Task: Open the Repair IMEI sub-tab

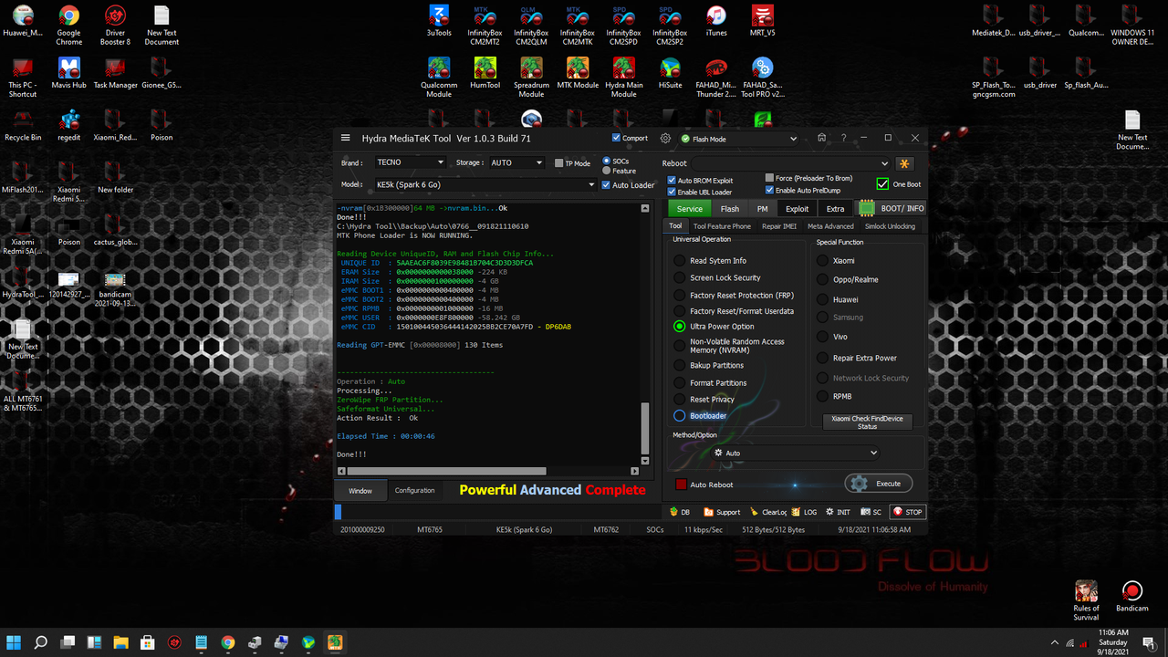Action: tap(778, 226)
